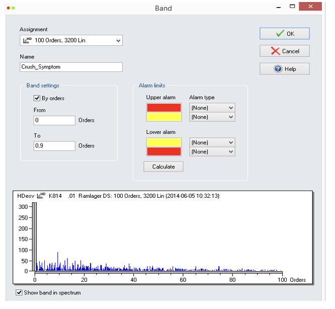Click the To orders input field
This screenshot has height=309, width=335.
tap(54, 145)
